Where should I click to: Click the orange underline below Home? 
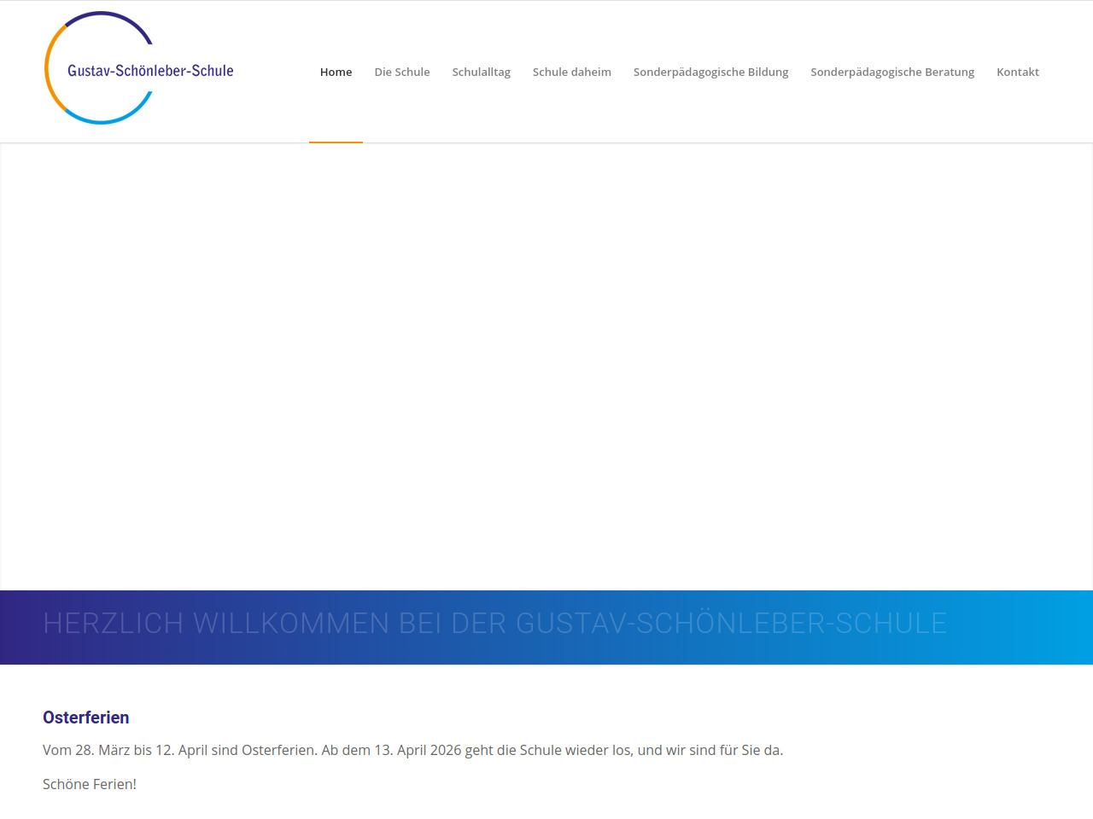(336, 142)
